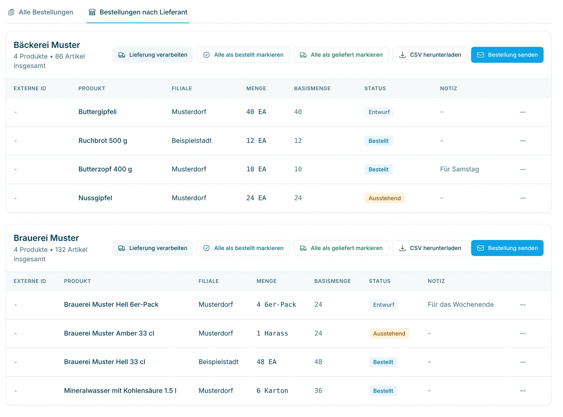Download CSV for Brauerei Muster

click(x=430, y=248)
